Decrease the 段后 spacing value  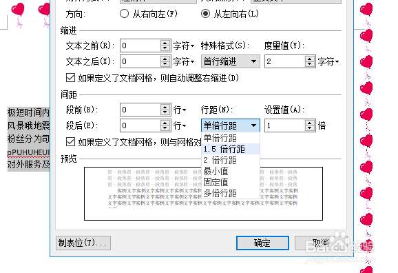pos(165,129)
